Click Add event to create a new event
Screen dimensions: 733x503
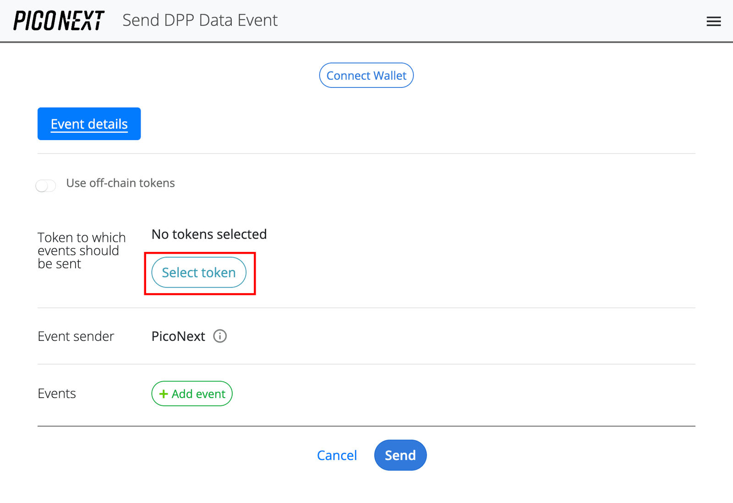[191, 394]
